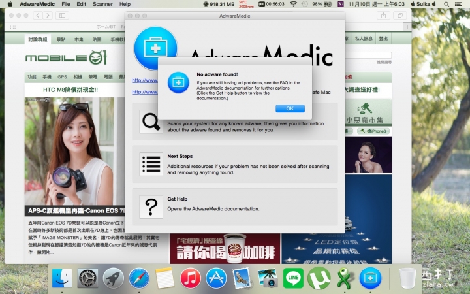Open uTorrent from the Dock

(319, 278)
